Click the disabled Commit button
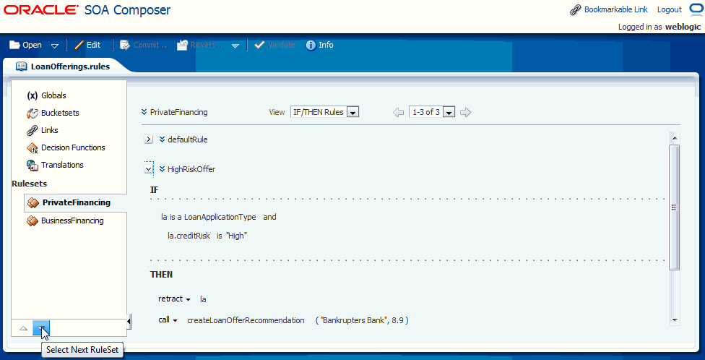The width and height of the screenshot is (705, 360). pos(144,45)
